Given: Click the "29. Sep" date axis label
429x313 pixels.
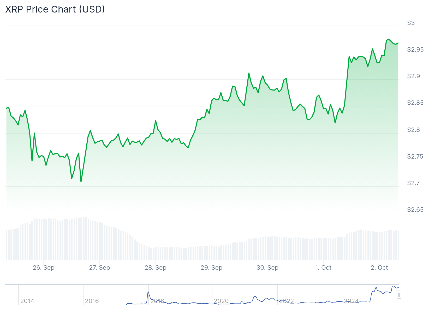Looking at the screenshot, I should 211,268.
